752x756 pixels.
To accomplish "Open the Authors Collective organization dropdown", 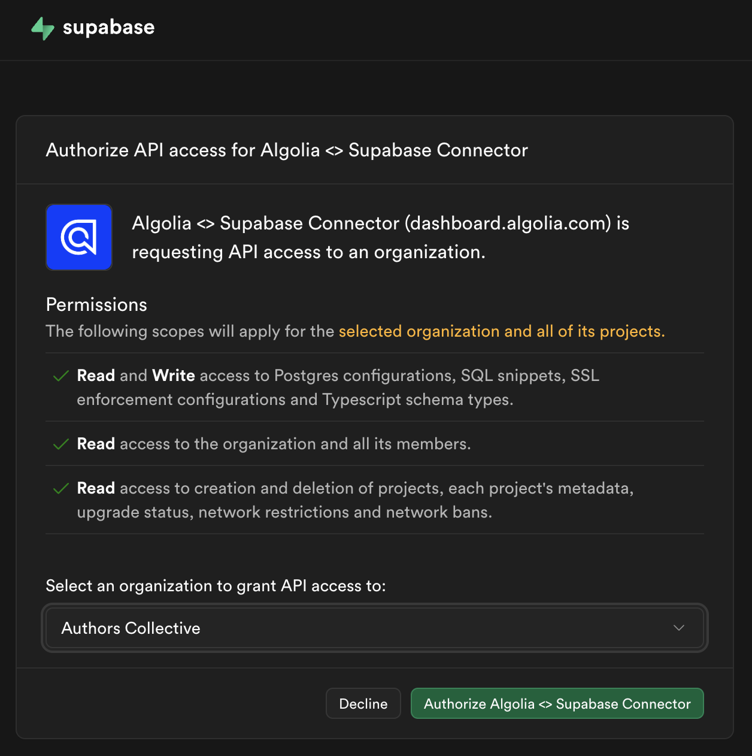I will 375,628.
